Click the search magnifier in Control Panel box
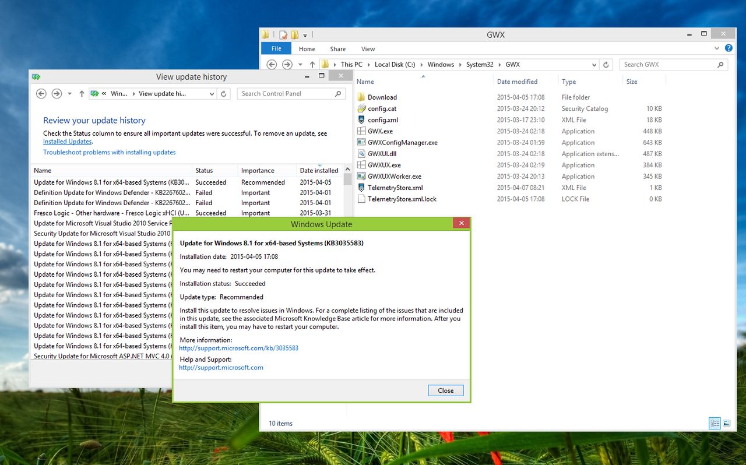 pyautogui.click(x=338, y=94)
